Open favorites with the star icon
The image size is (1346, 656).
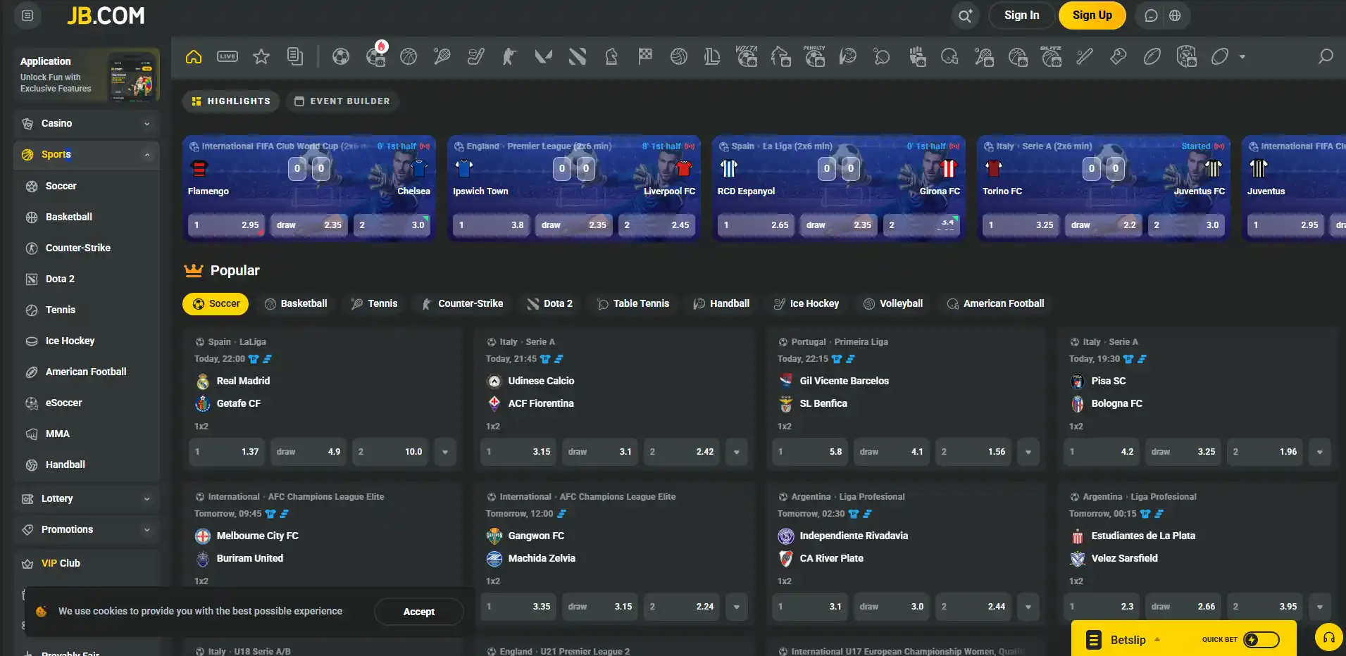[x=261, y=56]
